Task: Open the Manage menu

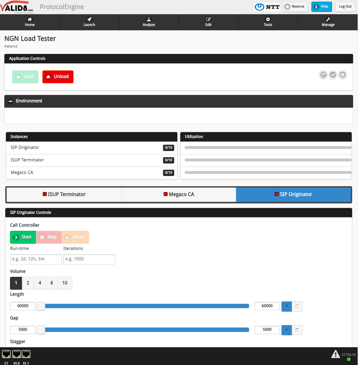Action: (328, 22)
